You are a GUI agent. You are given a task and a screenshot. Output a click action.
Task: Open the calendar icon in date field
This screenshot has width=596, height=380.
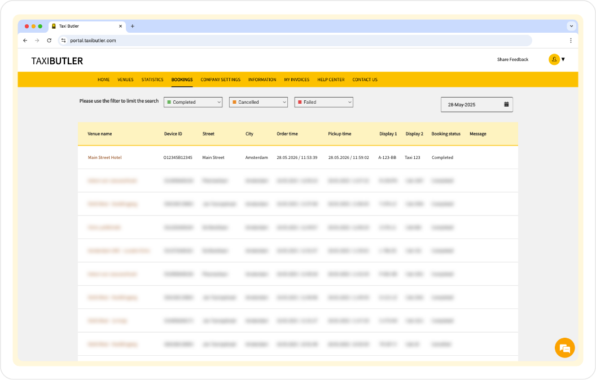[506, 104]
